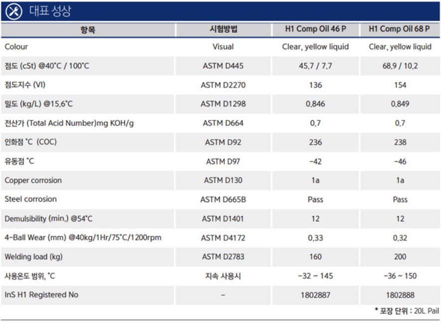441x322 pixels.
Task: Click the 'Visual' test method cell
Action: [x=223, y=47]
